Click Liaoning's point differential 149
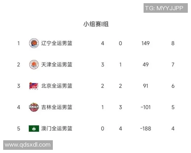 point(145,43)
